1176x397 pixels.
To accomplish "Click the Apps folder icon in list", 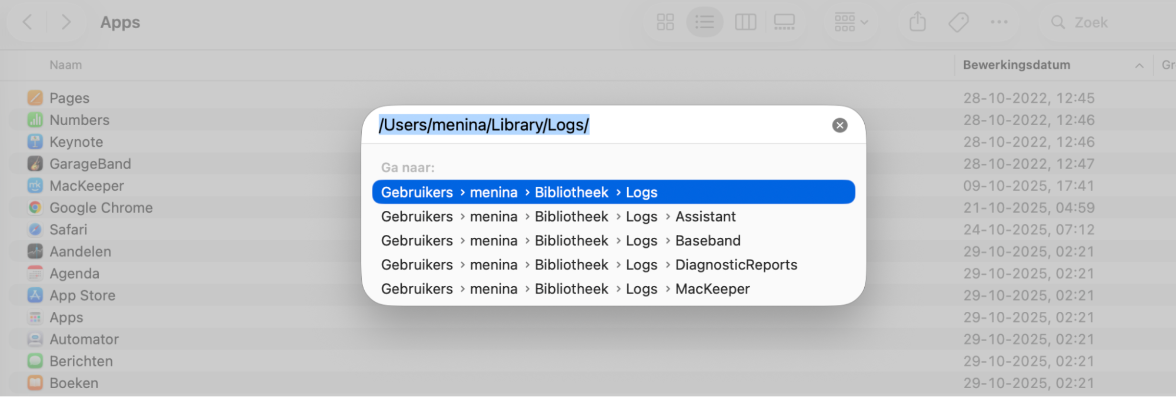I will [x=35, y=317].
